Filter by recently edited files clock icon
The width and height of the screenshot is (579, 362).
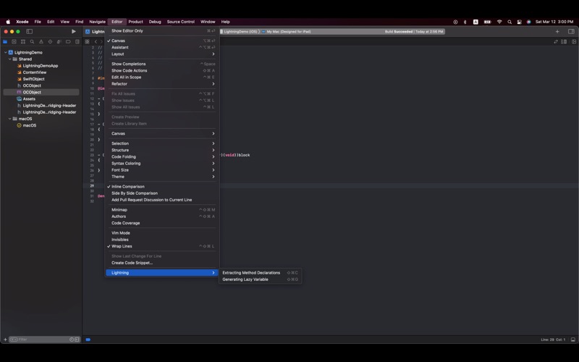pos(72,340)
